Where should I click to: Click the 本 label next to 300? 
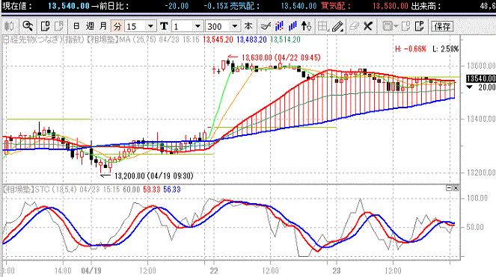tap(248, 26)
